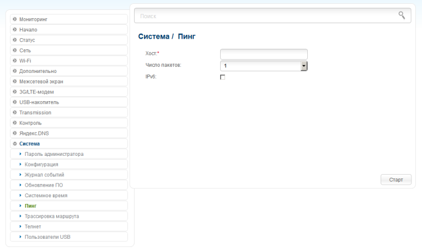Click the arrow icon beside Яндекс.DNS

point(15,133)
